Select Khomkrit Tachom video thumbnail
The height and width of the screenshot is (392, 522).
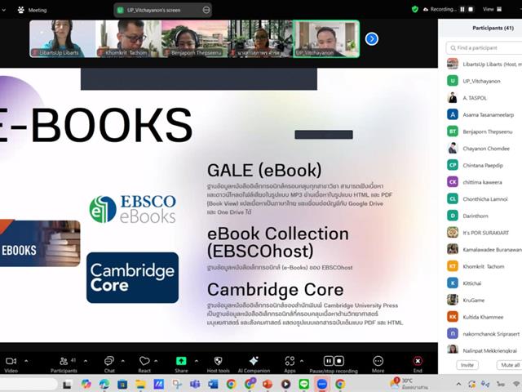(129, 38)
